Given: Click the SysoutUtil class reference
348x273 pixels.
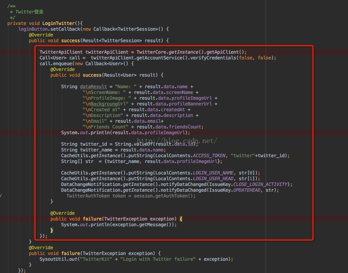Looking at the screenshot, I should point(53,259).
